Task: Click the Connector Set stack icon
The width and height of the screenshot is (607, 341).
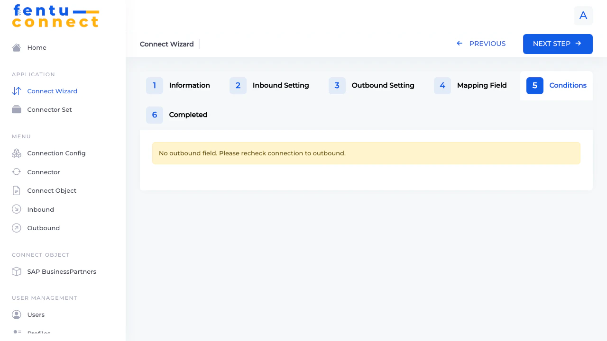Action: [17, 109]
